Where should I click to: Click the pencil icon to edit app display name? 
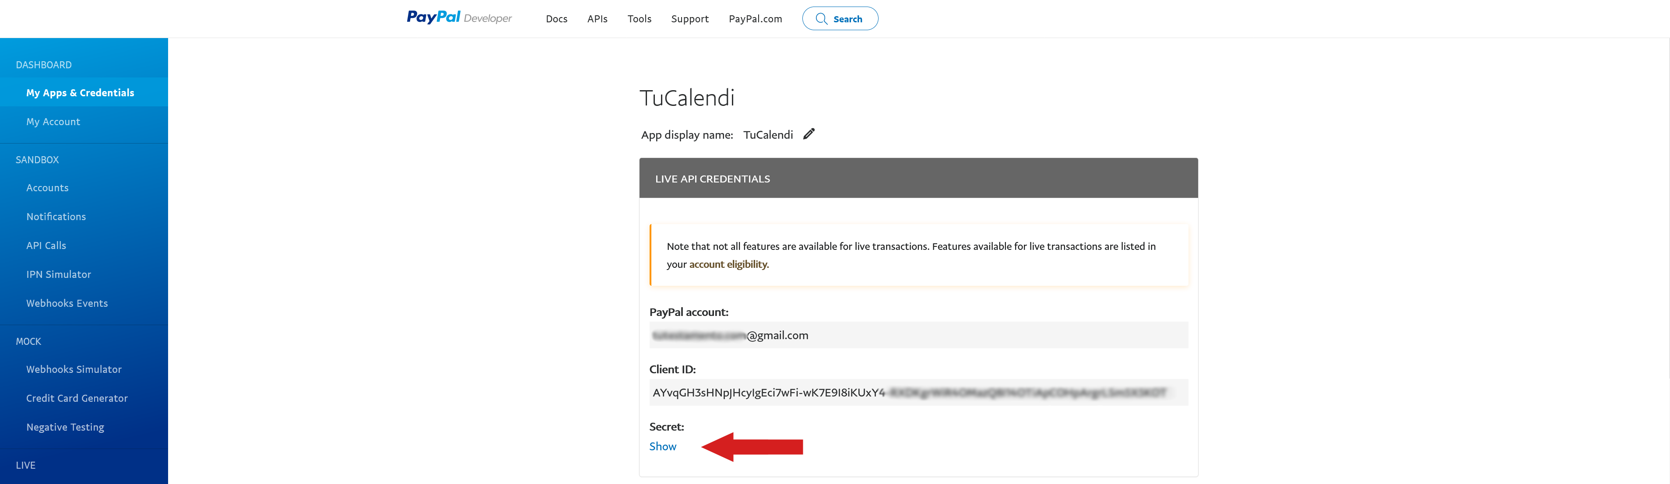(809, 134)
